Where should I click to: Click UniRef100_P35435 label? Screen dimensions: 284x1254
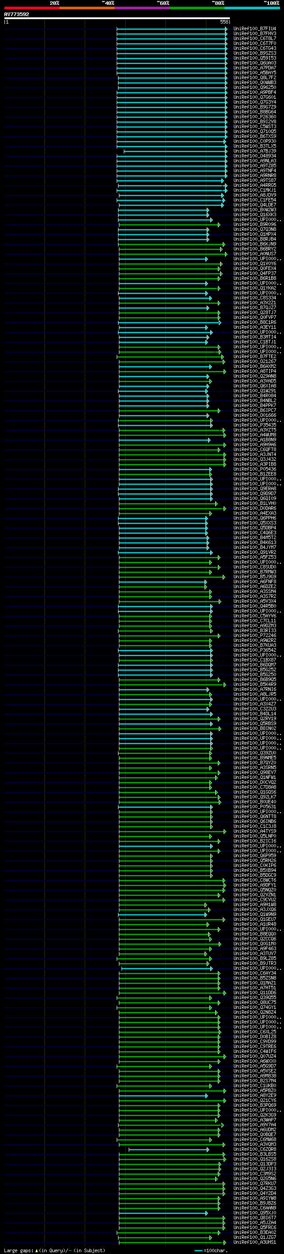pyautogui.click(x=255, y=425)
